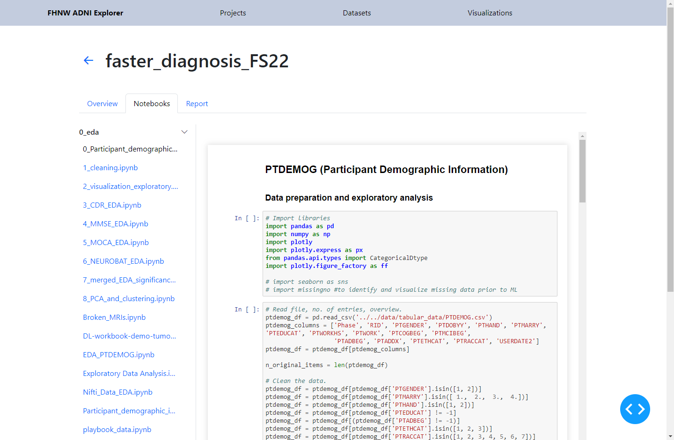Open notebook 0_Participant_demographic...
This screenshot has height=440, width=674.
tap(130, 149)
